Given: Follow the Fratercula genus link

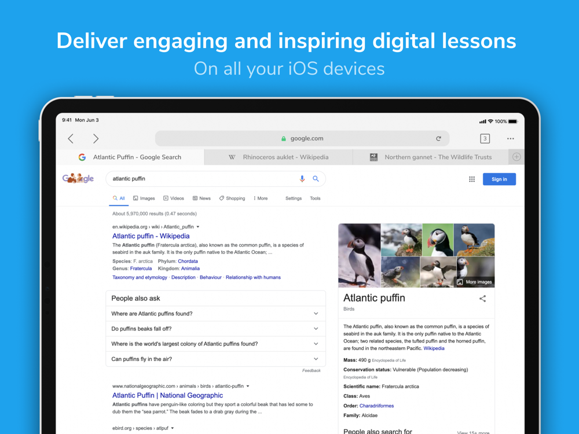Looking at the screenshot, I should tap(141, 269).
